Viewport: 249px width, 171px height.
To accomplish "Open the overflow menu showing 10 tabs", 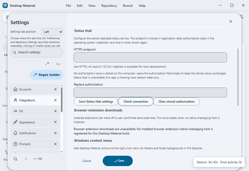I will point(37,159).
